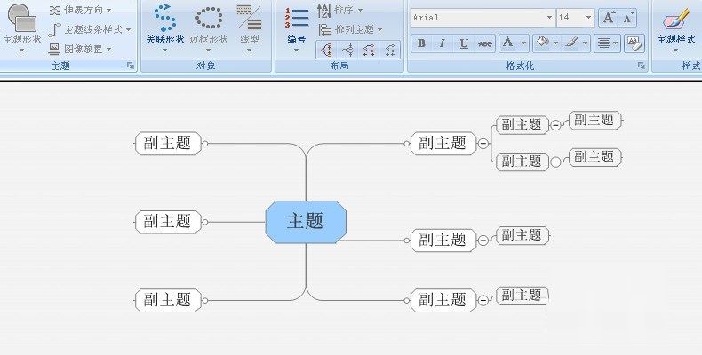
Task: Open the fill color dropdown arrow
Action: pos(555,43)
